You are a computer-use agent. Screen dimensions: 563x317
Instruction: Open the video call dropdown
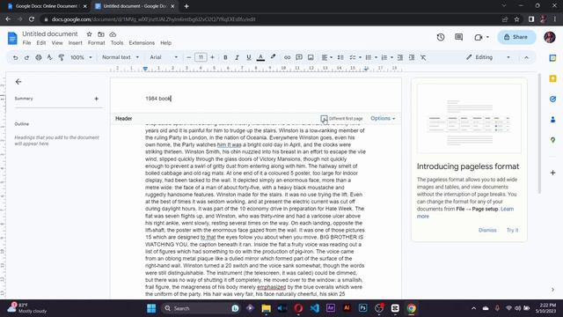click(487, 37)
